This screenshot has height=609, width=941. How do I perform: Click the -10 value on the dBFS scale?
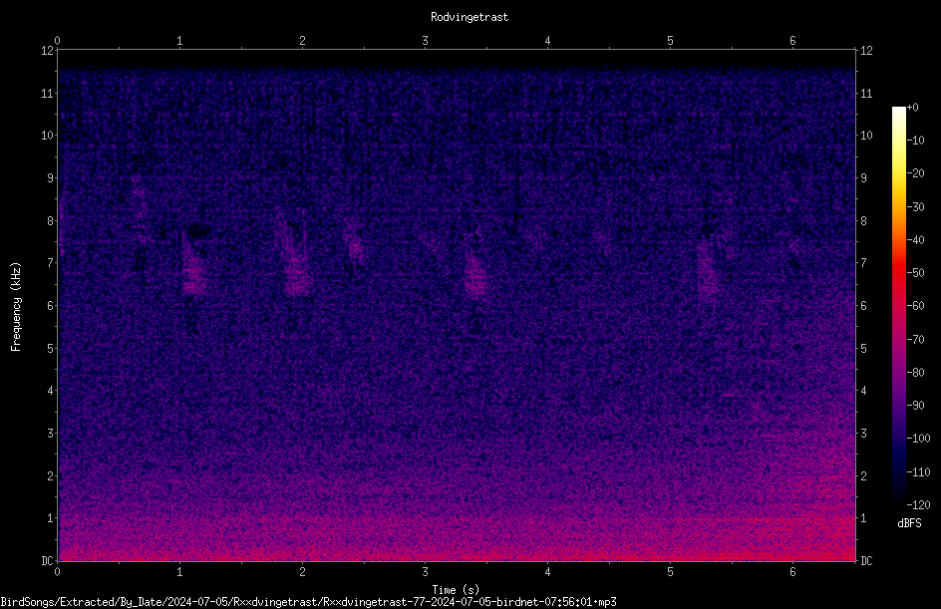coord(915,141)
